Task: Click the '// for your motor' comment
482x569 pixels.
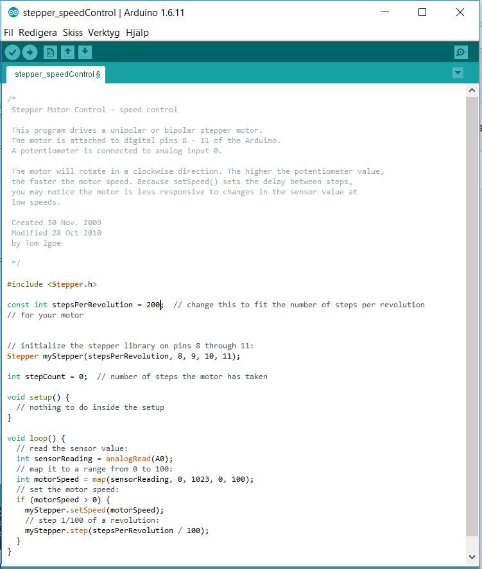Action: [46, 315]
